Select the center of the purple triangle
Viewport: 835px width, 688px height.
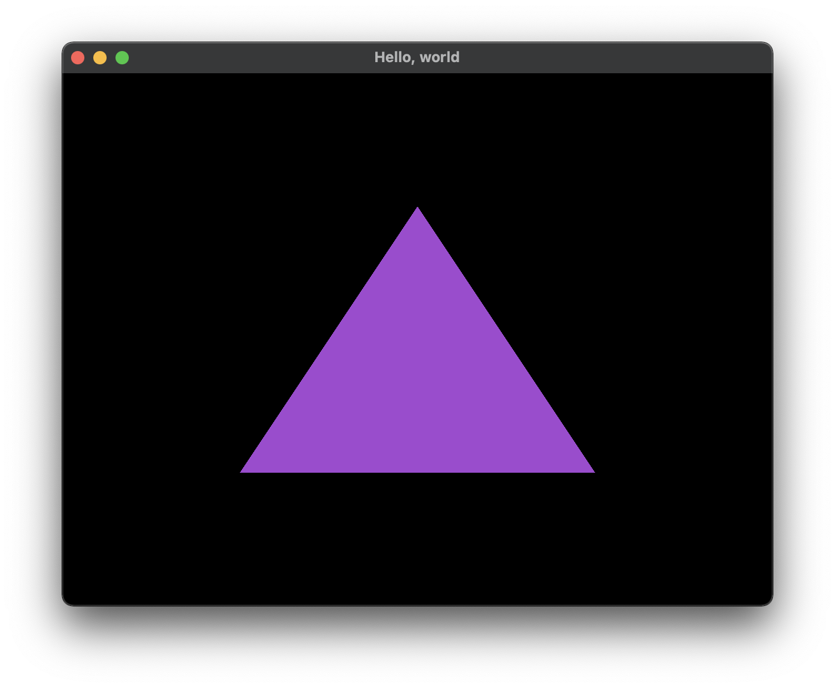click(417, 383)
